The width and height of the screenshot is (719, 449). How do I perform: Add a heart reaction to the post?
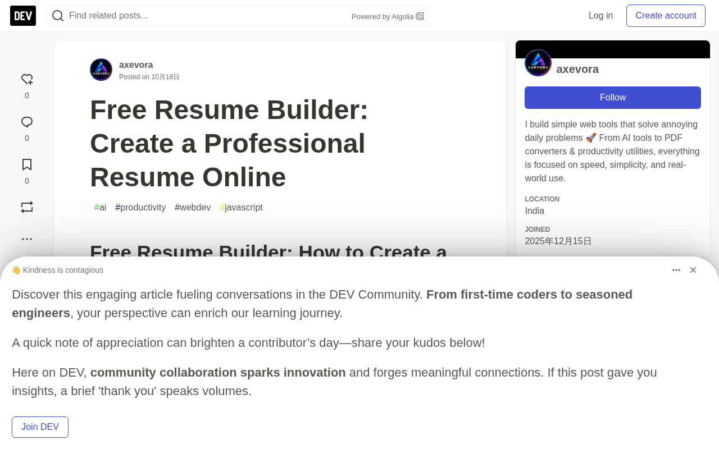coord(27,80)
